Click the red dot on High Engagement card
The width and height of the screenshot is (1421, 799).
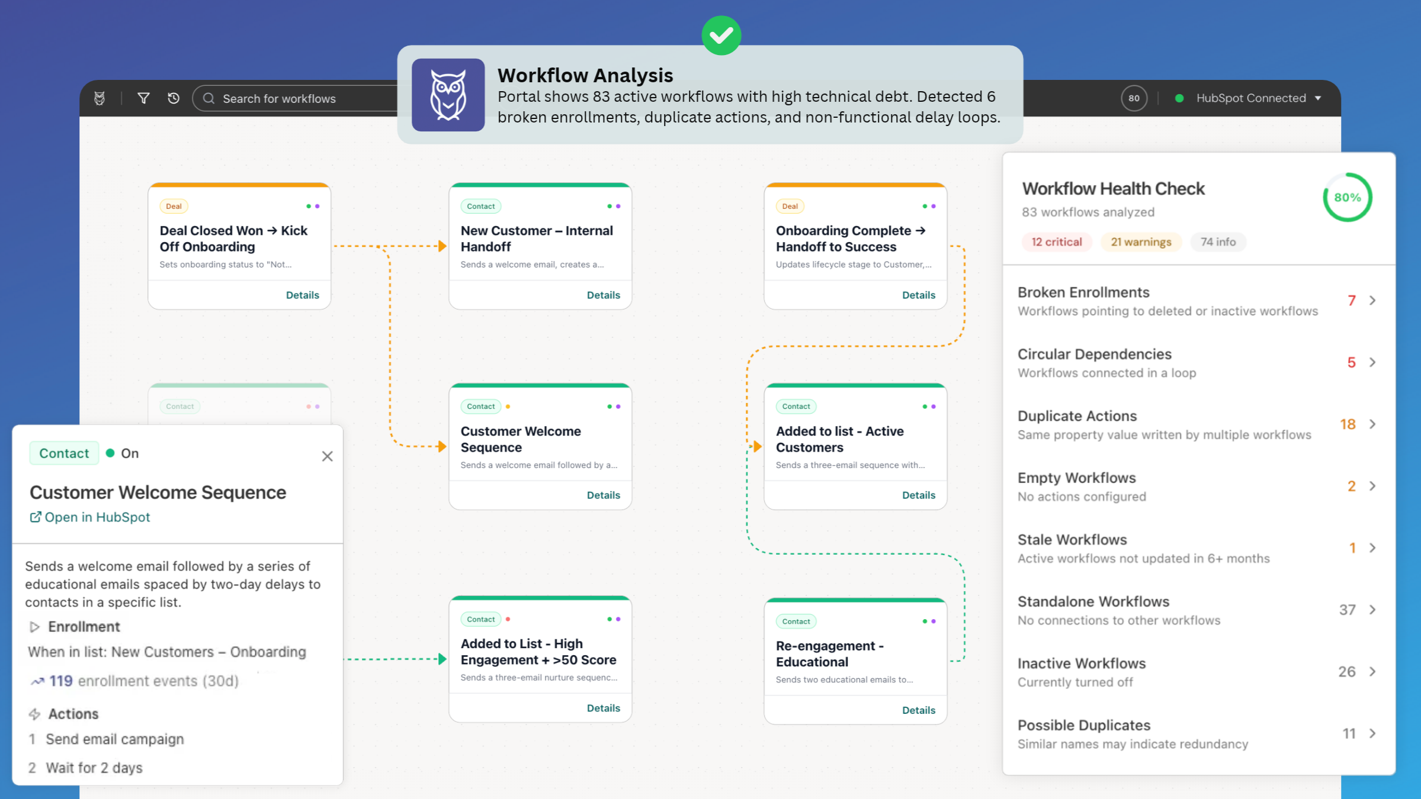point(508,619)
